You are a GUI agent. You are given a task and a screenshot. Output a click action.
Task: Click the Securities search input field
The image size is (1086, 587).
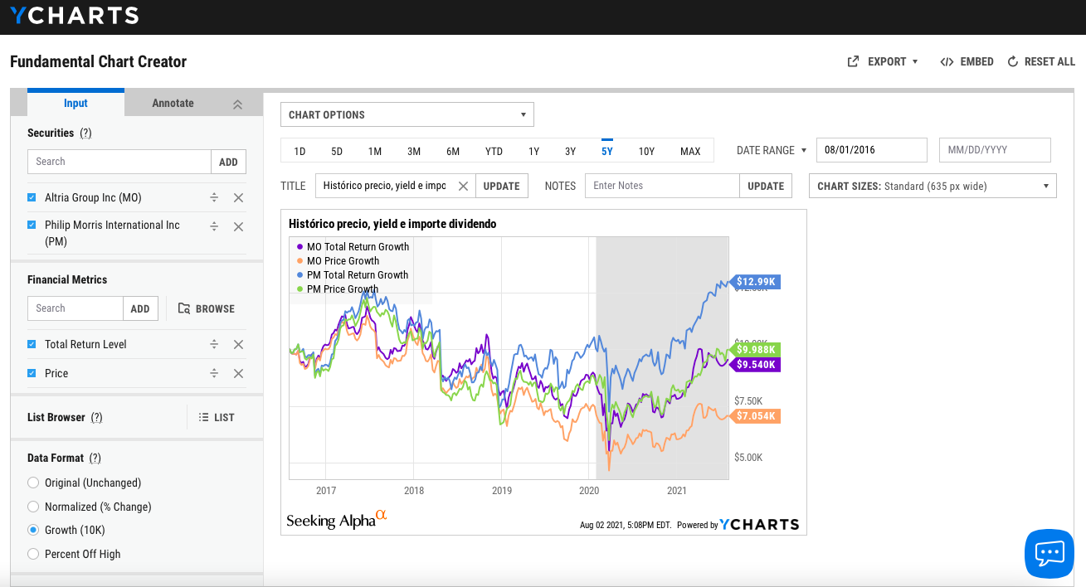coord(119,162)
